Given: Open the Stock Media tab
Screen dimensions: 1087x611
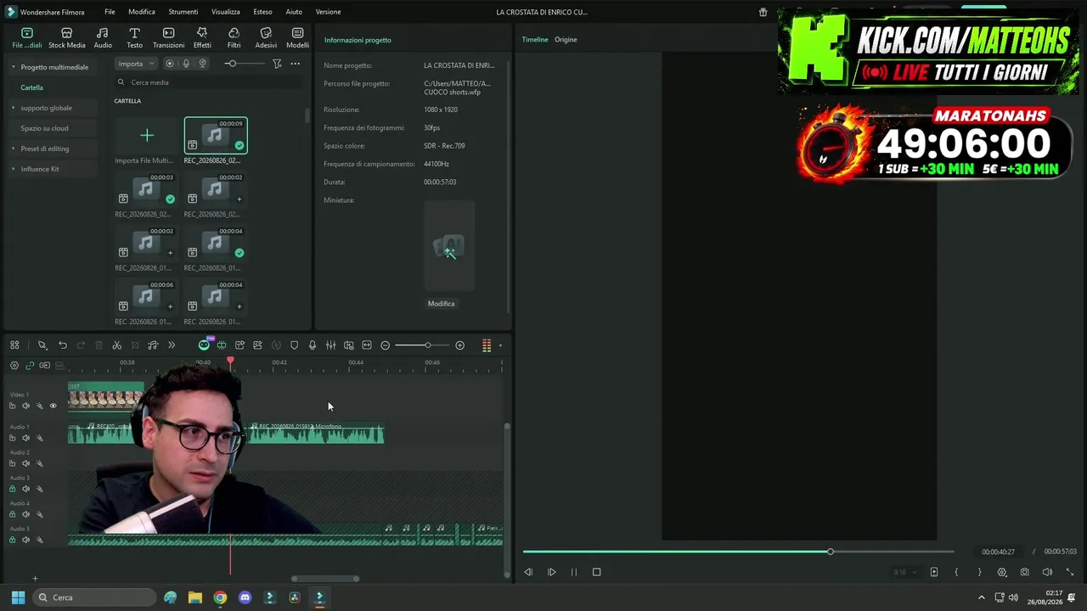Looking at the screenshot, I should (66, 38).
